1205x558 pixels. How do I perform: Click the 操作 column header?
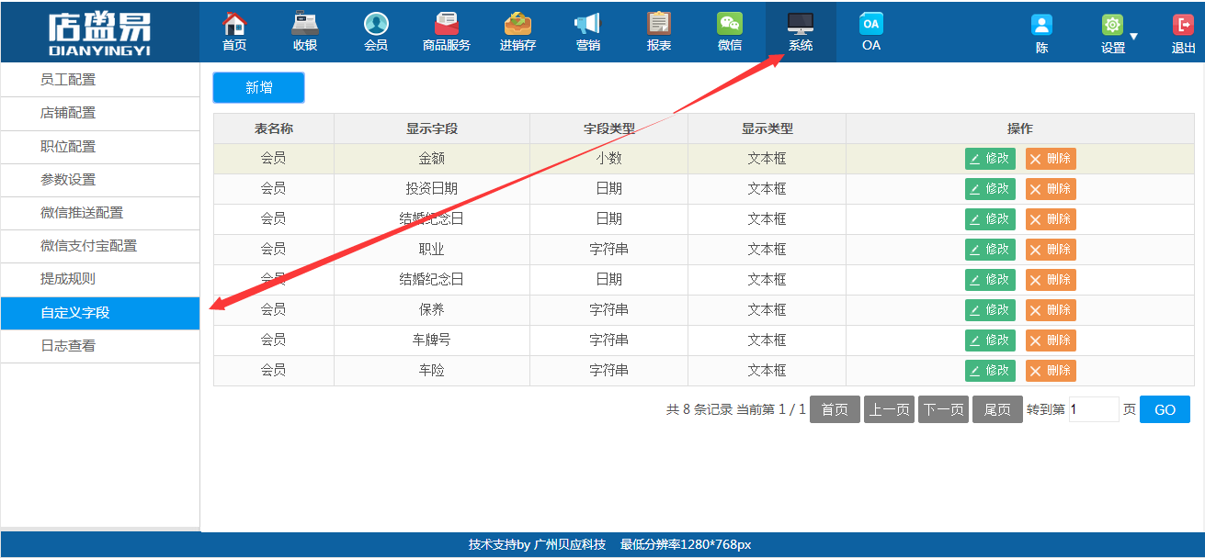[x=1020, y=128]
